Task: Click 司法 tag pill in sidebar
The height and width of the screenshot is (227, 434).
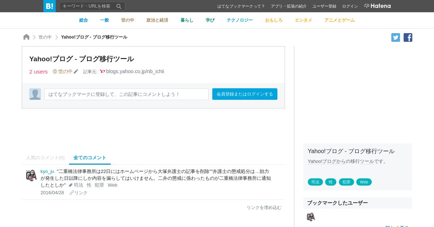Action: coord(315,182)
